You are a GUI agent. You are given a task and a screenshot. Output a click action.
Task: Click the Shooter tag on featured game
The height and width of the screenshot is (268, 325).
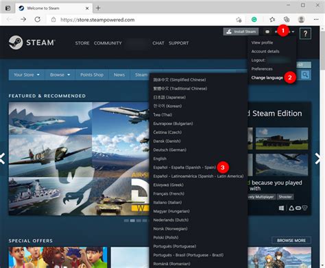[x=285, y=197]
